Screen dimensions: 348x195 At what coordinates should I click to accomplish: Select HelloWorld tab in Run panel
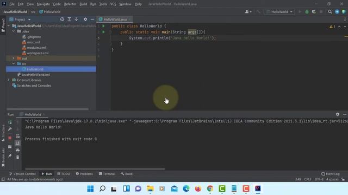[x=33, y=114]
